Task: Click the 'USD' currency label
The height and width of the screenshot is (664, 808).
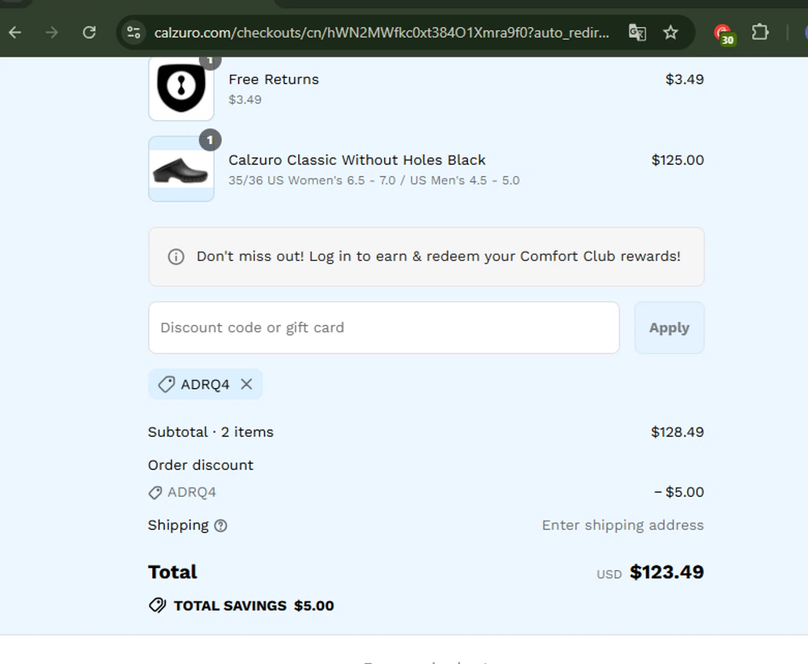Action: [x=609, y=575]
